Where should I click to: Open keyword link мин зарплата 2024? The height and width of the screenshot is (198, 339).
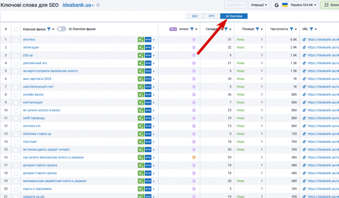(37, 79)
